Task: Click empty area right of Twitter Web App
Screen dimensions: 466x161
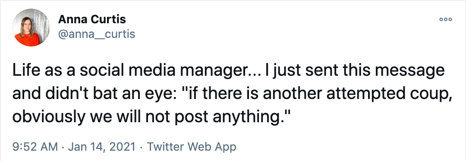Action: point(351,147)
